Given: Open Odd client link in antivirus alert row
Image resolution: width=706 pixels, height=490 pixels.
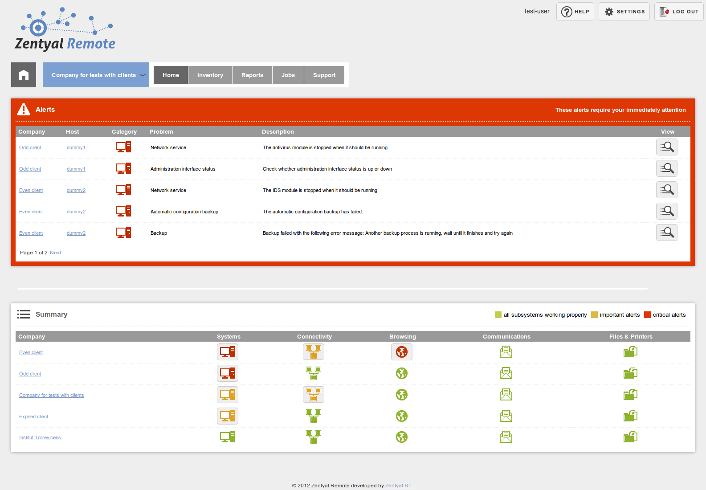Looking at the screenshot, I should pyautogui.click(x=30, y=147).
